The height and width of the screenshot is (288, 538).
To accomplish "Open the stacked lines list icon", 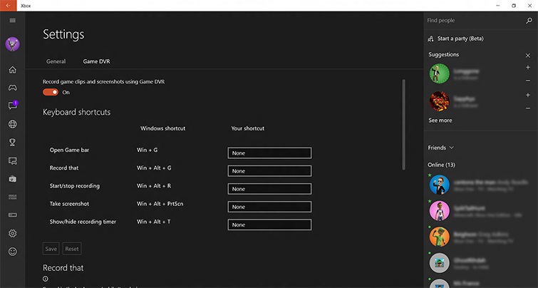I will pyautogui.click(x=13, y=197).
